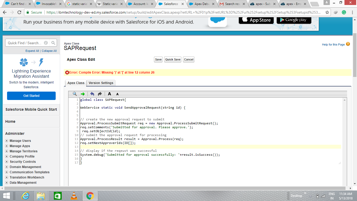Increase editor font size with large A

(x=110, y=94)
